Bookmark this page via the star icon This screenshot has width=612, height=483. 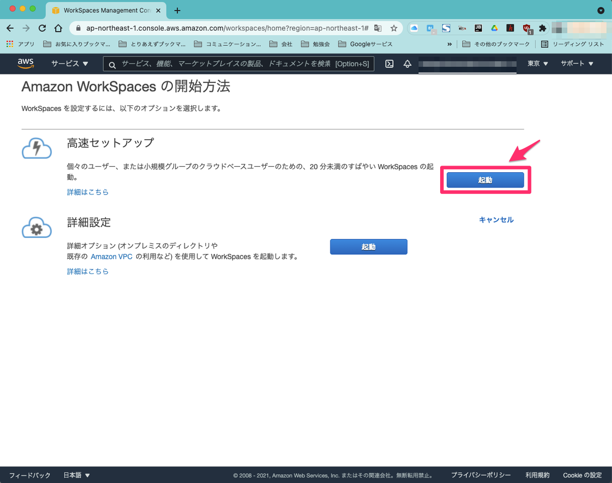(394, 29)
